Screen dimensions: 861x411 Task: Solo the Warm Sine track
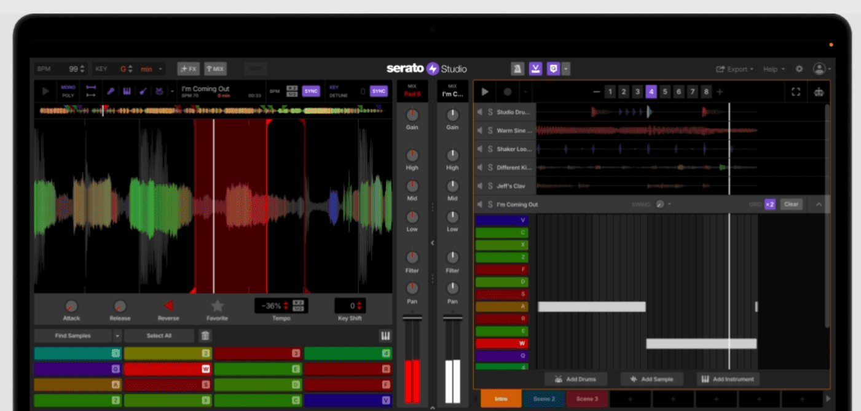(490, 131)
